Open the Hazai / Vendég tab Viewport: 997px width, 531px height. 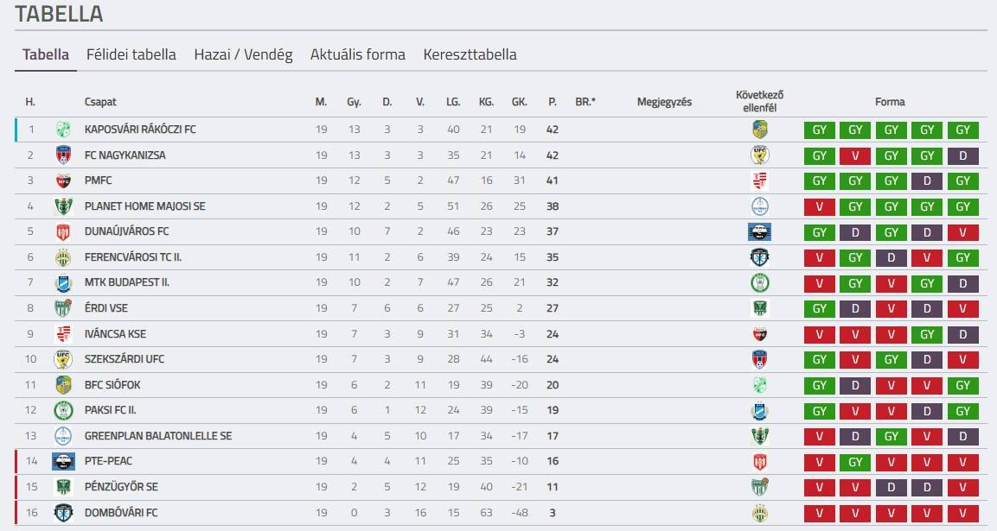pyautogui.click(x=243, y=54)
